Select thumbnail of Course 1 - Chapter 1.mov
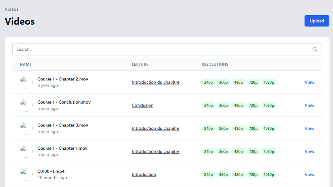The width and height of the screenshot is (333, 187). click(x=26, y=151)
